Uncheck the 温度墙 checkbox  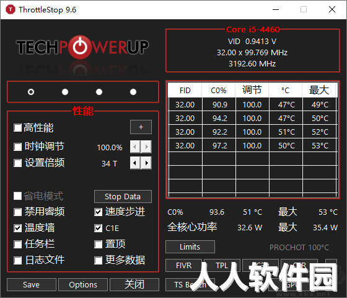[x=17, y=228]
